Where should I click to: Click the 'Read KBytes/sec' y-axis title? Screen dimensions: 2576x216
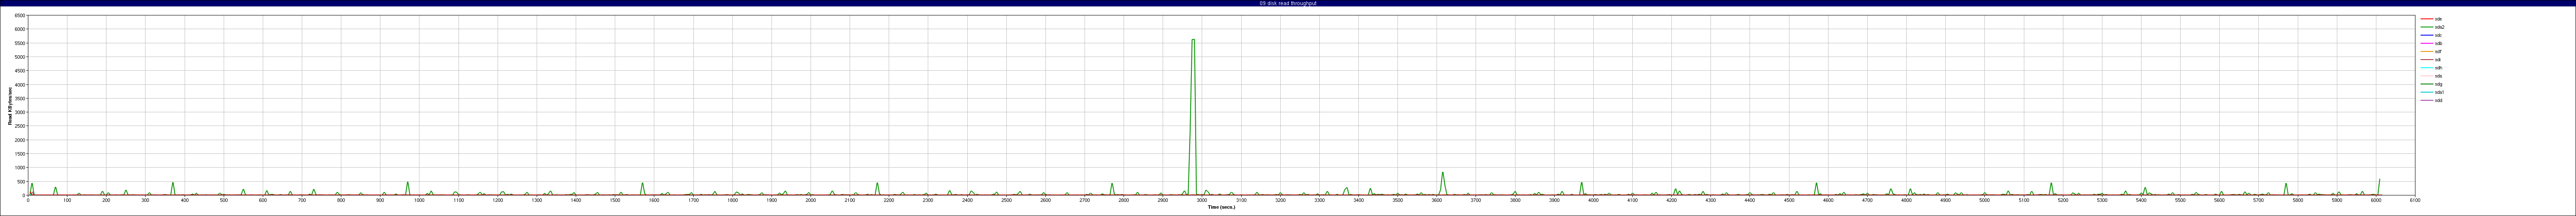tap(10, 105)
